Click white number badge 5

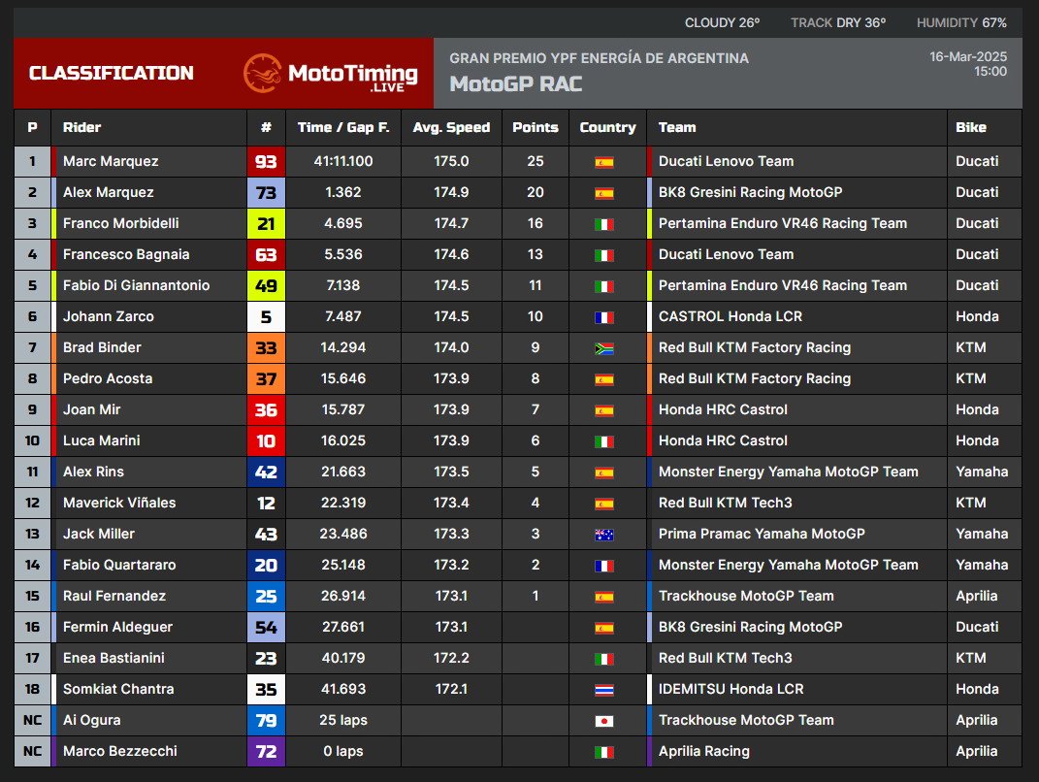[266, 316]
